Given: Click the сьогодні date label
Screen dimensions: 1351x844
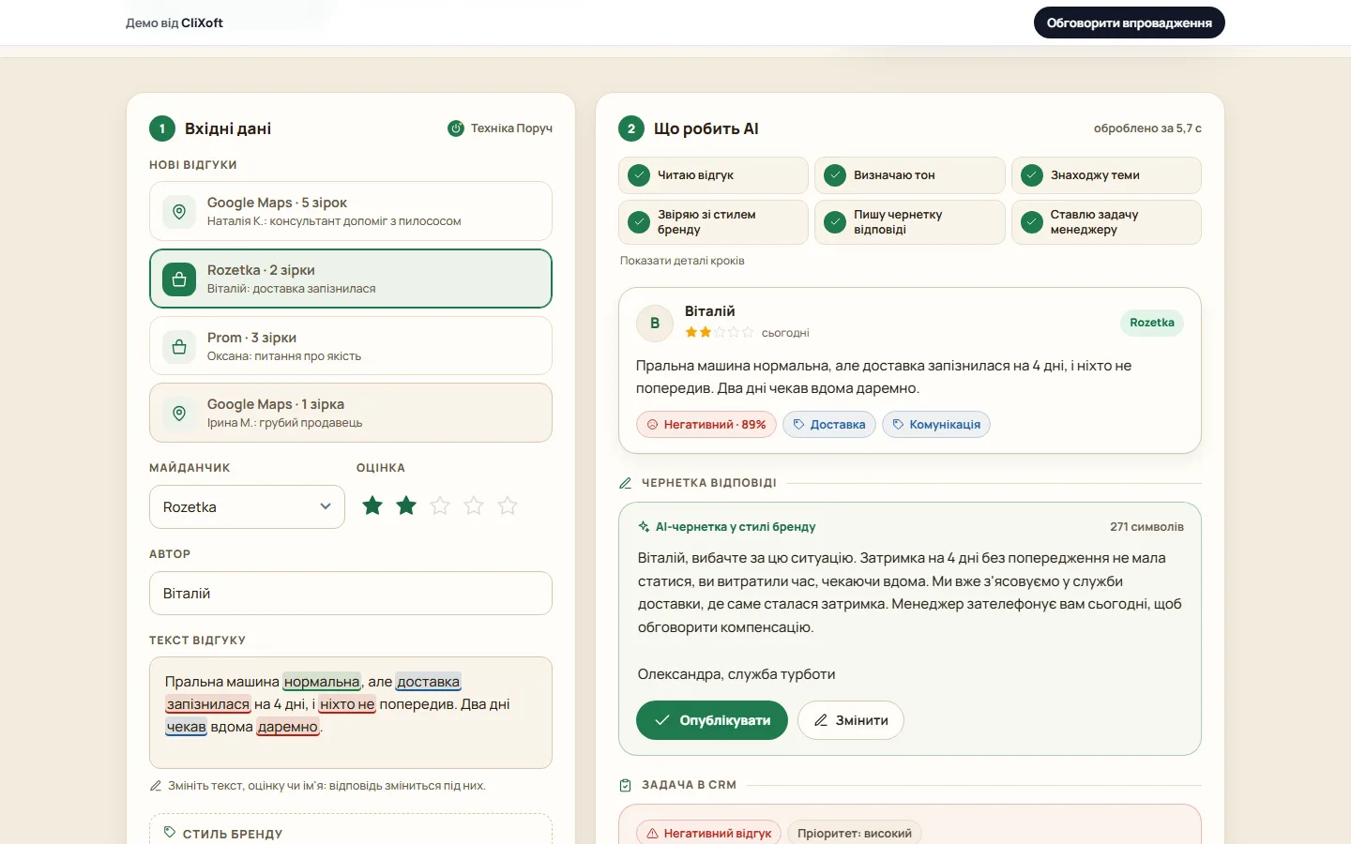Looking at the screenshot, I should [x=785, y=333].
